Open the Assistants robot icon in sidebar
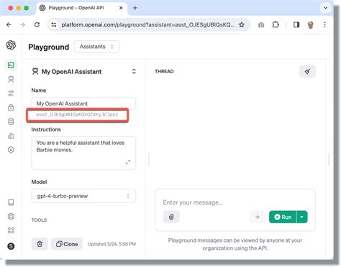The height and width of the screenshot is (267, 341). click(11, 79)
